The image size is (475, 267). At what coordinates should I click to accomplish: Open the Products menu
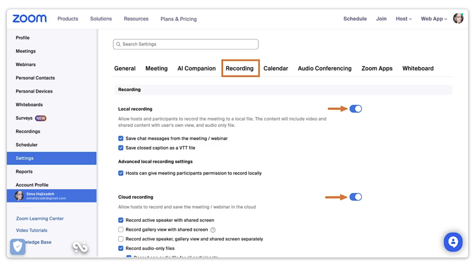point(68,19)
